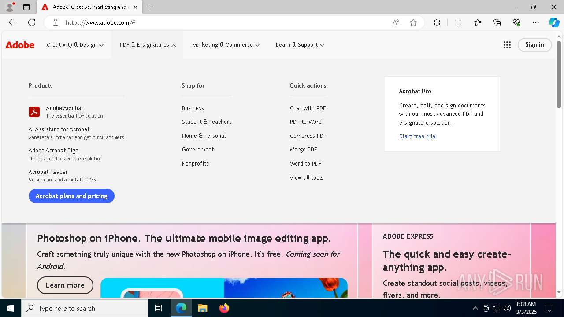Open Word to PDF quick action
Screen dimensions: 564x317
(306, 163)
